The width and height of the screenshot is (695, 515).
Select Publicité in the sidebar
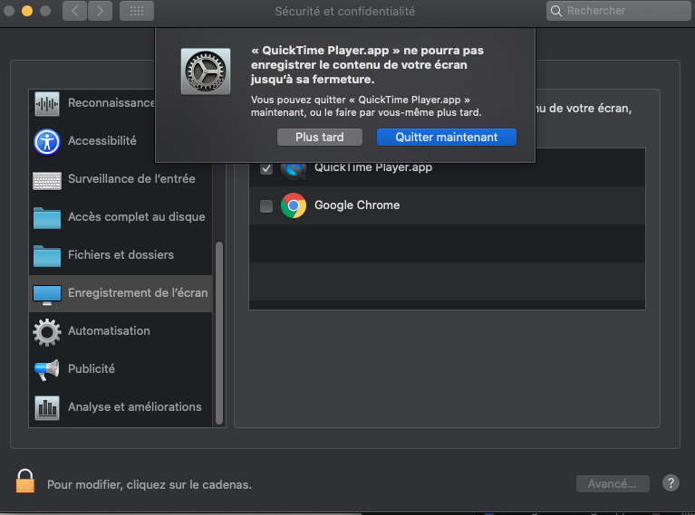coord(121,370)
